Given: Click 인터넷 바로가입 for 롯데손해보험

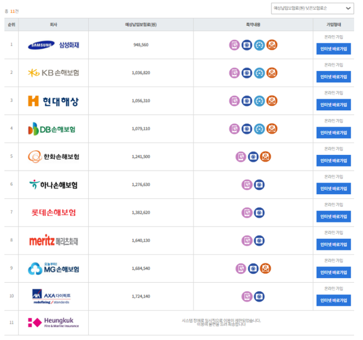Looking at the screenshot, I should 334,216.
